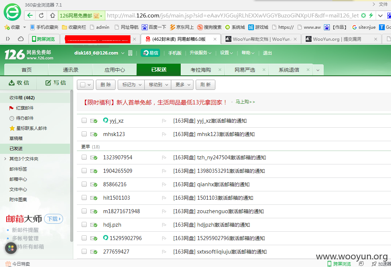The height and width of the screenshot is (267, 391).
Task: Open the 收藏夹栏 folder bookmark
Action: (x=74, y=27)
